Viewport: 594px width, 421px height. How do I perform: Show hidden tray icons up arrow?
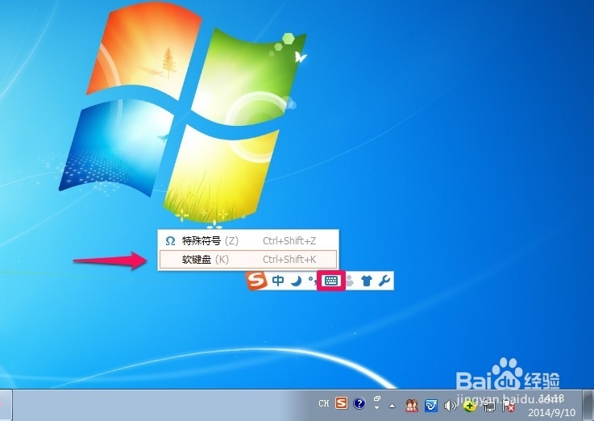pyautogui.click(x=392, y=406)
